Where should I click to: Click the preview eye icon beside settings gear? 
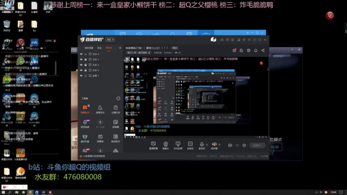point(237,145)
